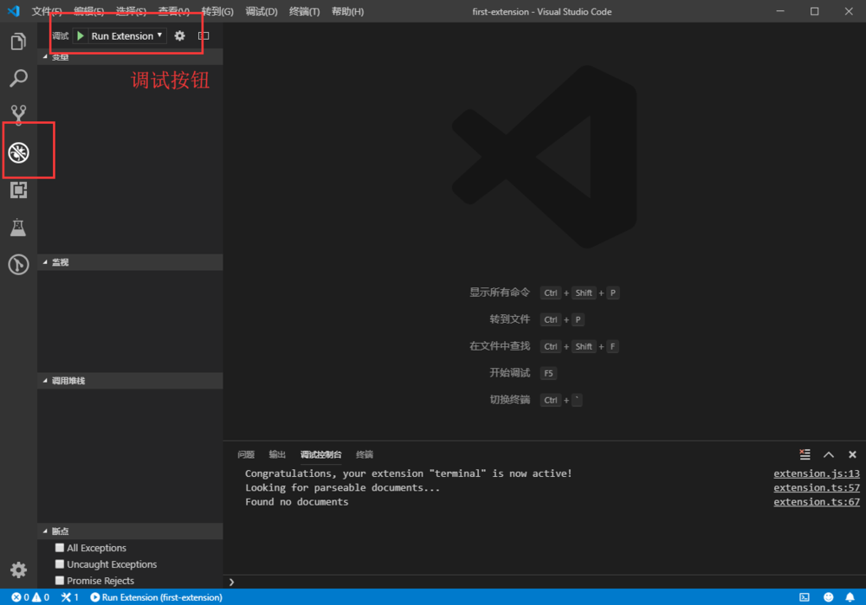Open the 选择(S) menu
The width and height of the screenshot is (866, 605).
pos(131,11)
